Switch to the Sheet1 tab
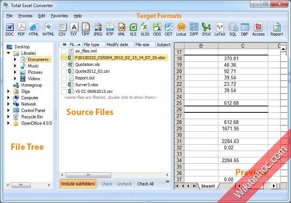 [208, 186]
